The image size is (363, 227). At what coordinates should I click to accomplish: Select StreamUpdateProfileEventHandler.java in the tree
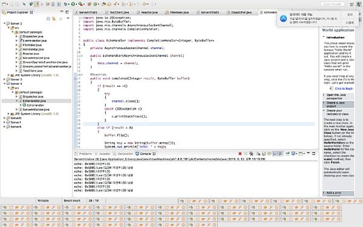(45, 67)
